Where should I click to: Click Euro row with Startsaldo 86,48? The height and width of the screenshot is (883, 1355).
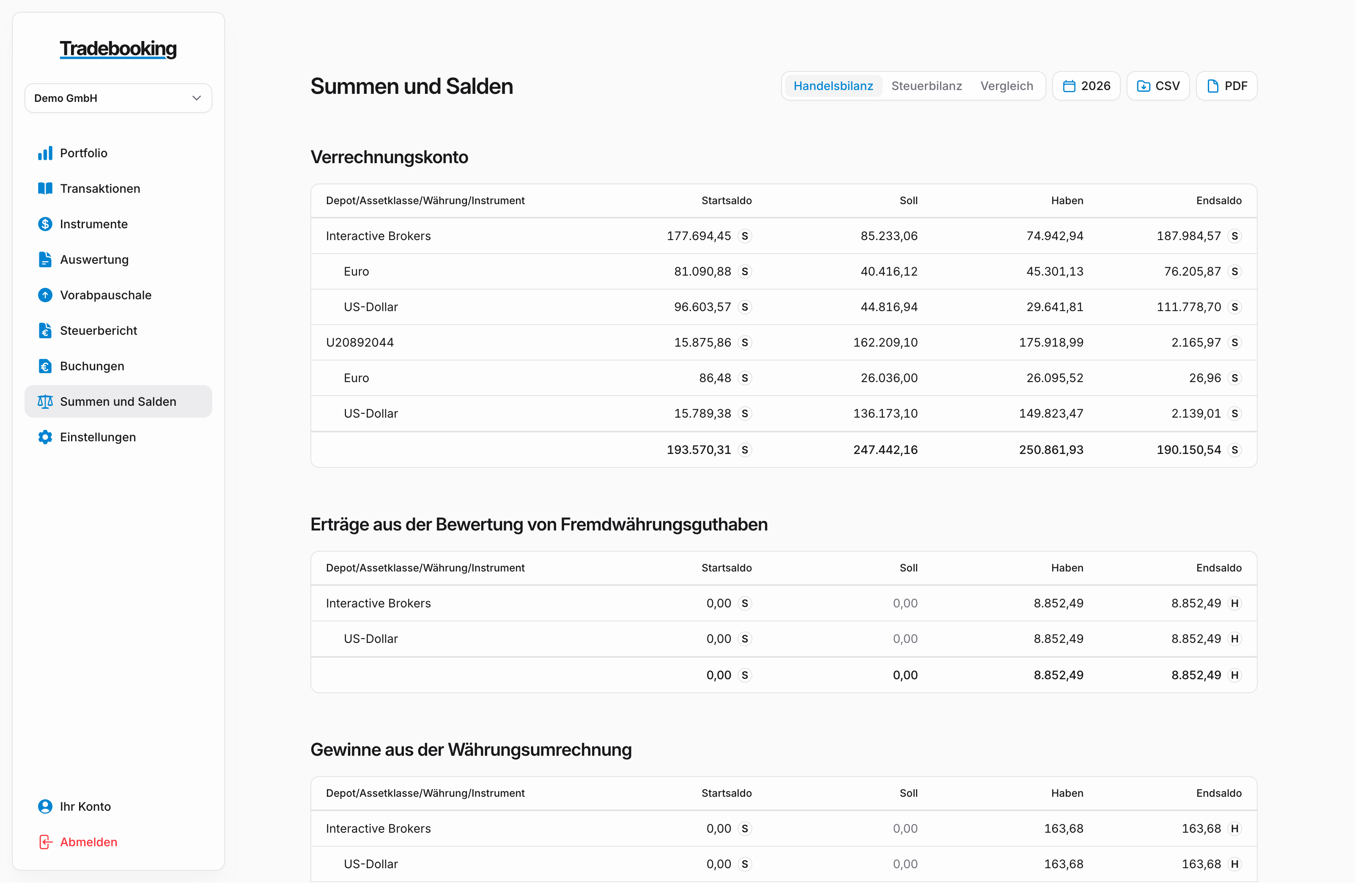(x=784, y=378)
